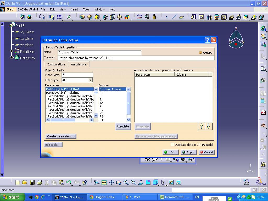Open the Tools menu
Screen dimensions: 268x201
pos(86,9)
